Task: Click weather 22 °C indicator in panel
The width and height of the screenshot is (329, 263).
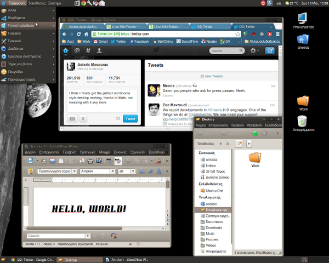Action: [292, 3]
